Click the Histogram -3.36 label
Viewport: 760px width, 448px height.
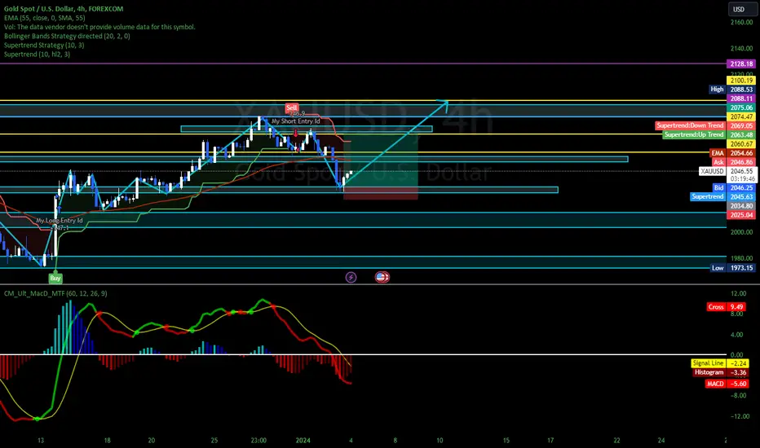(x=720, y=372)
